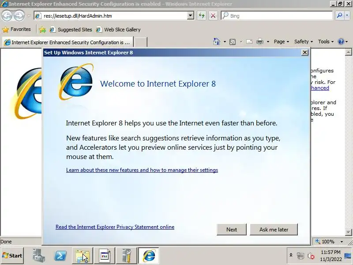Click the Home icon in the command bar
This screenshot has width=353, height=265.
(x=217, y=42)
